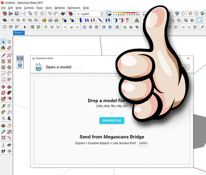Select the Follow Me tool
206x175 pixels.
click(9, 93)
